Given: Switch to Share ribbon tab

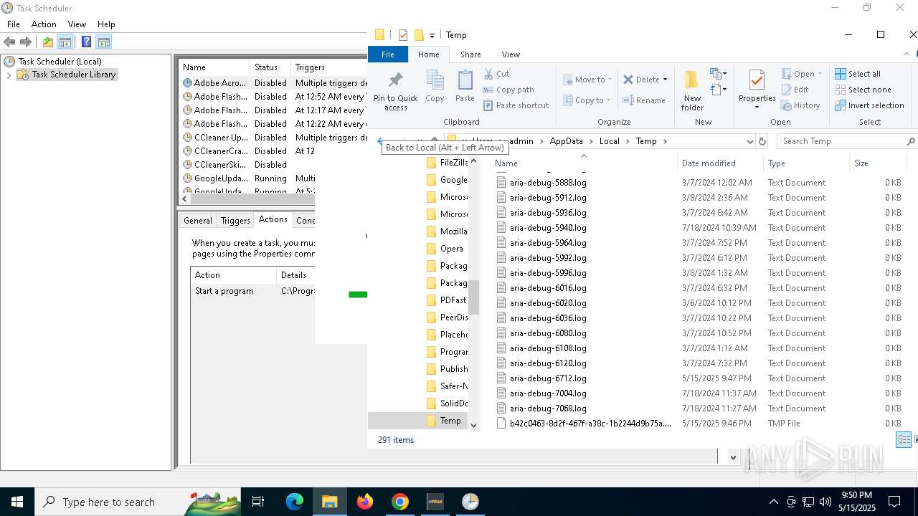Looking at the screenshot, I should (x=470, y=54).
